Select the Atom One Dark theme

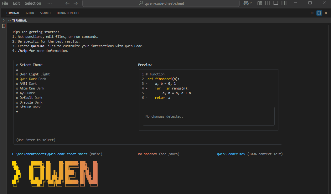[30, 88]
